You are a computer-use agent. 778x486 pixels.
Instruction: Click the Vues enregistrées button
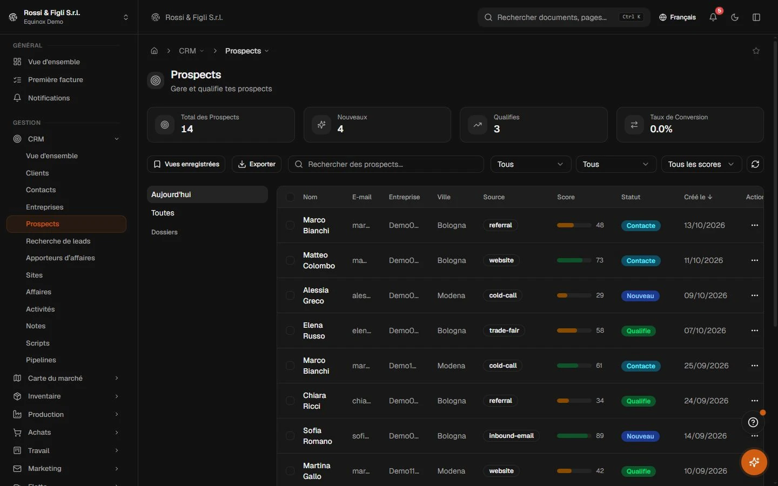click(186, 164)
